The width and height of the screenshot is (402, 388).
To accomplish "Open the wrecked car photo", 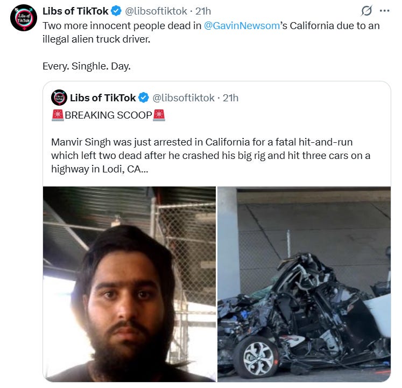I will pos(304,284).
